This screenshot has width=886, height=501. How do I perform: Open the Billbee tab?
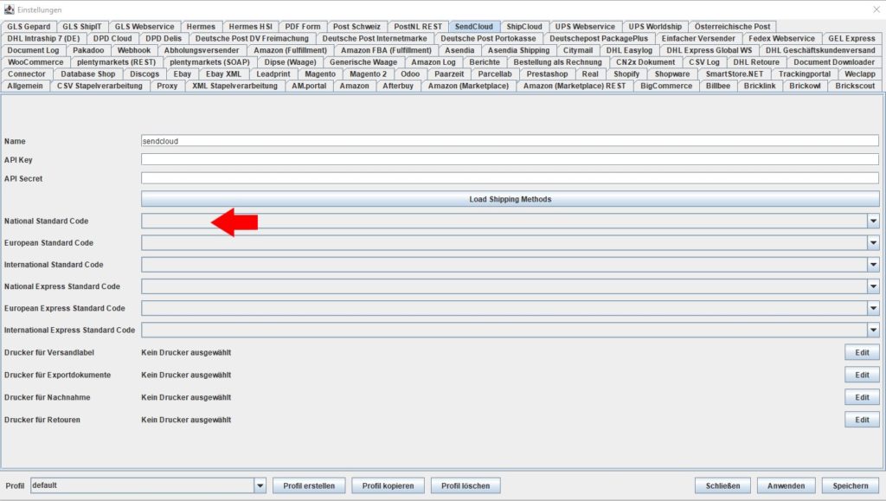coord(717,86)
